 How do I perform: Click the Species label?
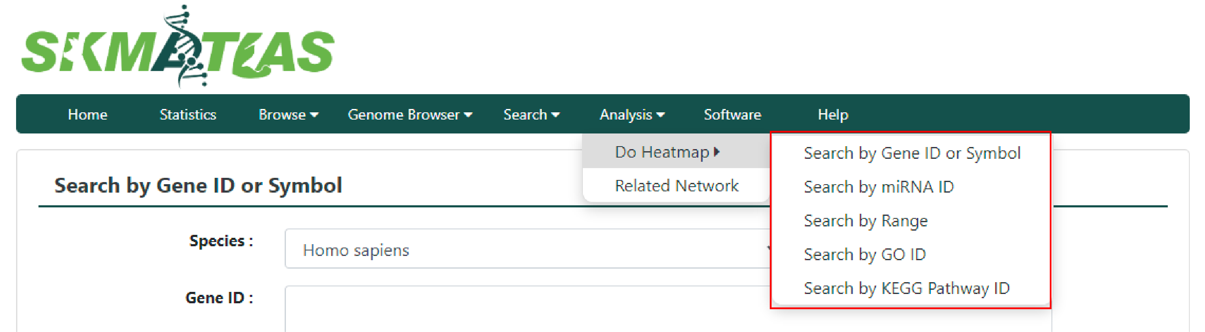(221, 241)
